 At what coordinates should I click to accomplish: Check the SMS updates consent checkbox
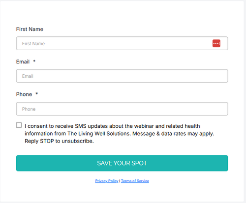pos(19,125)
